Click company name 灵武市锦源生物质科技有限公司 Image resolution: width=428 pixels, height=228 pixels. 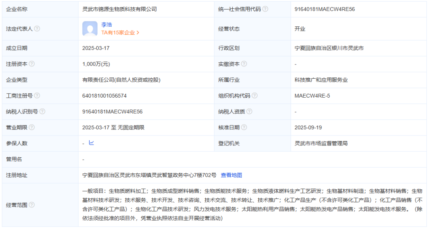click(x=119, y=9)
